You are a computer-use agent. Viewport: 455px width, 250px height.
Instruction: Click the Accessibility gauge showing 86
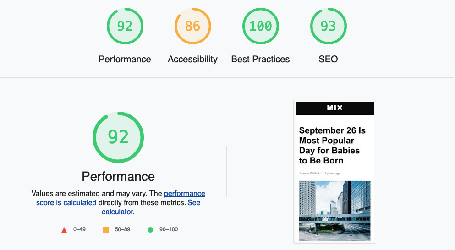coord(193,26)
